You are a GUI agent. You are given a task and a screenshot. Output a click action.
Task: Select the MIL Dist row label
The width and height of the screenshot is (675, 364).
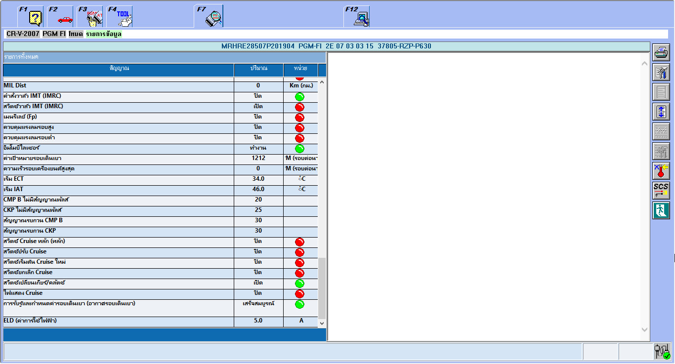coord(15,85)
